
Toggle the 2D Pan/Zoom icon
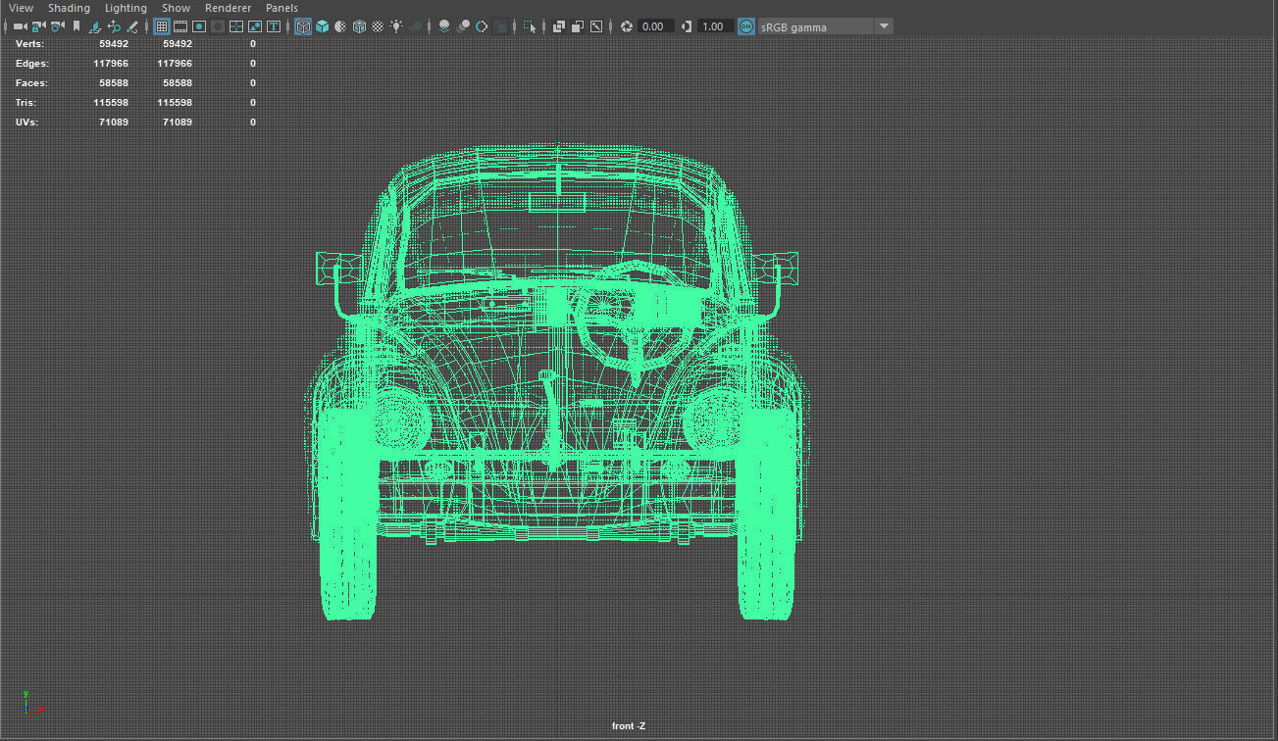click(x=114, y=26)
